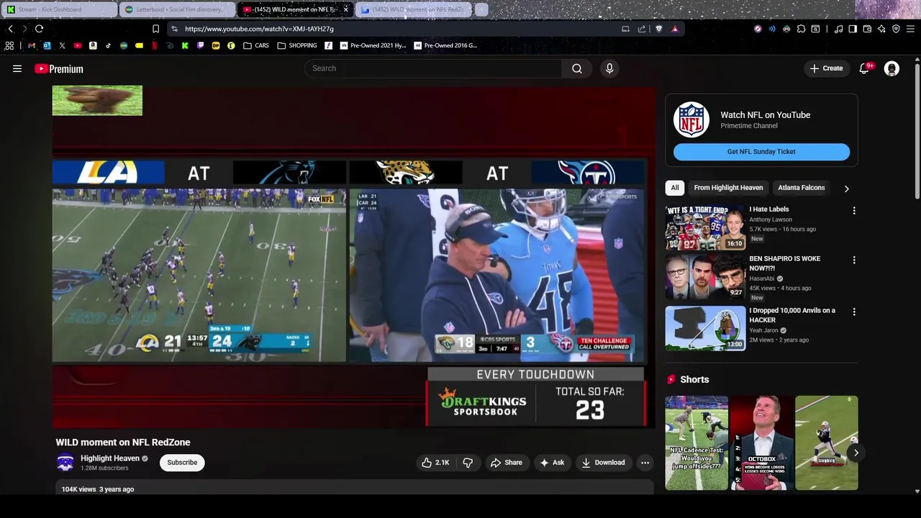
Task: Toggle the browser sidebar panel icon
Action: coord(853,29)
